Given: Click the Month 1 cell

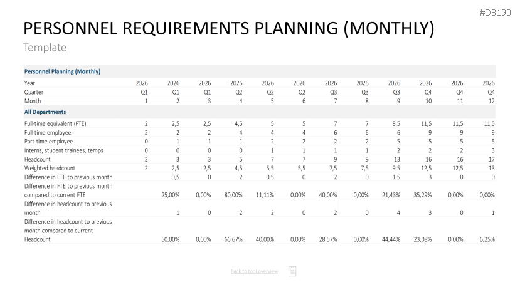Looking at the screenshot, I should tap(146, 100).
